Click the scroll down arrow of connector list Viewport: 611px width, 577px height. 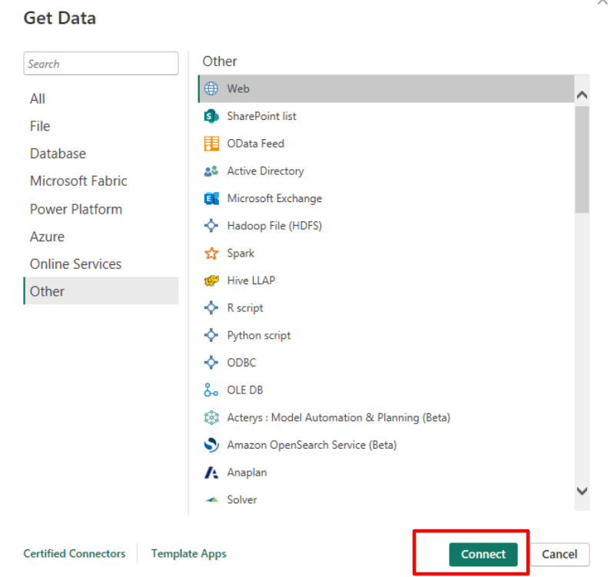click(x=582, y=491)
